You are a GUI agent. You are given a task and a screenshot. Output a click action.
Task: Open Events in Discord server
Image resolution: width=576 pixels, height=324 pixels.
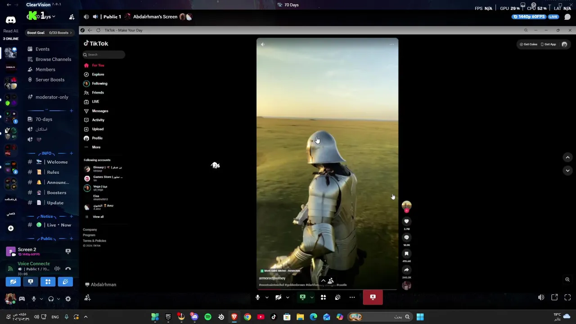tap(38, 49)
